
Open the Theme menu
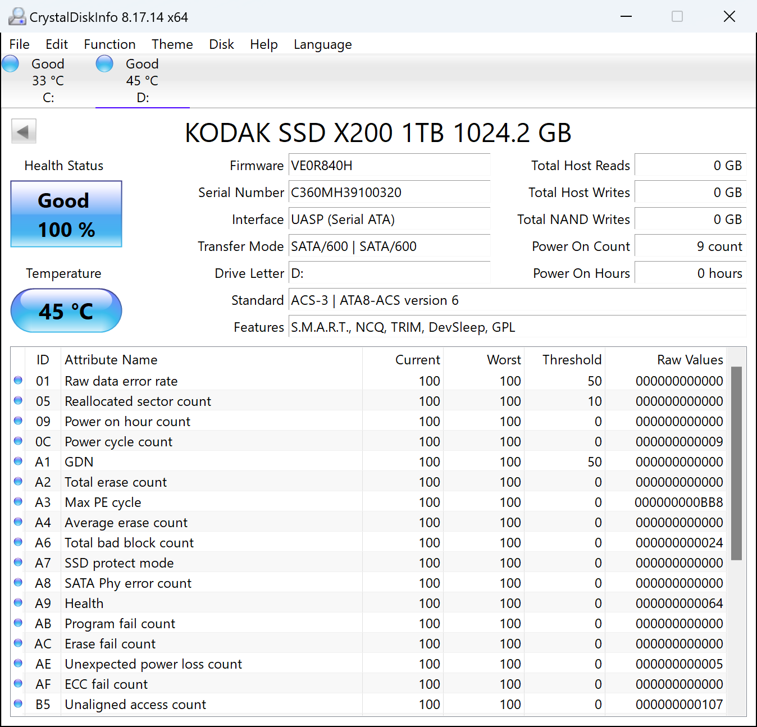(x=172, y=44)
